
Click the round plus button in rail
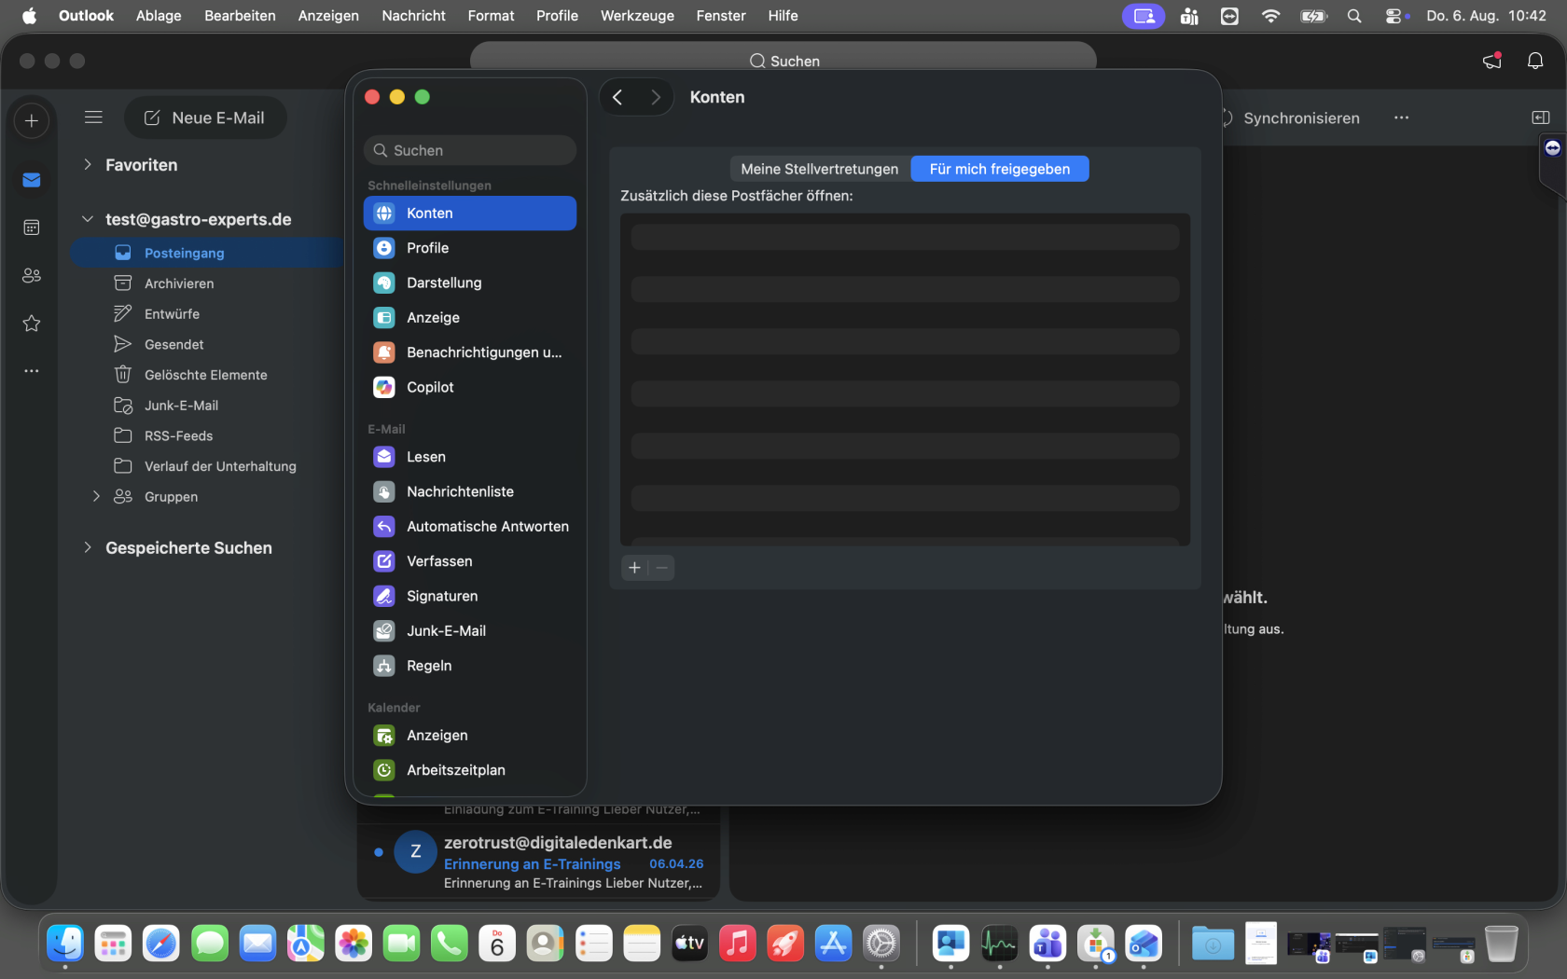click(x=32, y=120)
